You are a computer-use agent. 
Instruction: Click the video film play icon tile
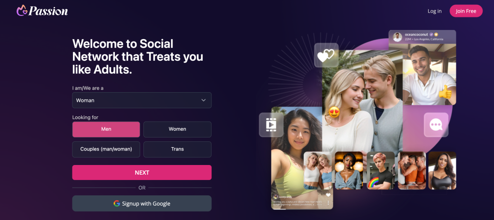pyautogui.click(x=271, y=124)
